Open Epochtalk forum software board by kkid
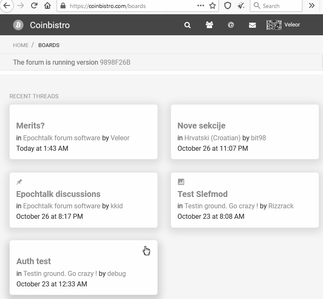This screenshot has height=299, width=323. [62, 206]
